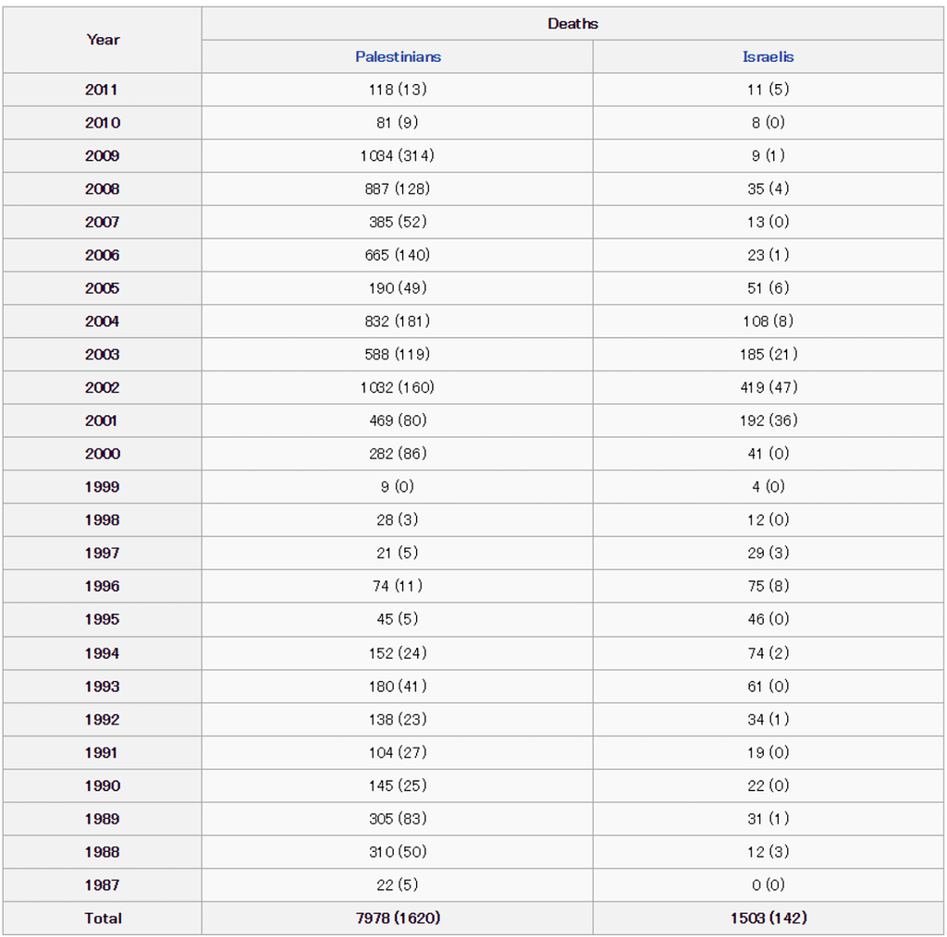Click the Palestinians value for 1999

click(x=397, y=487)
